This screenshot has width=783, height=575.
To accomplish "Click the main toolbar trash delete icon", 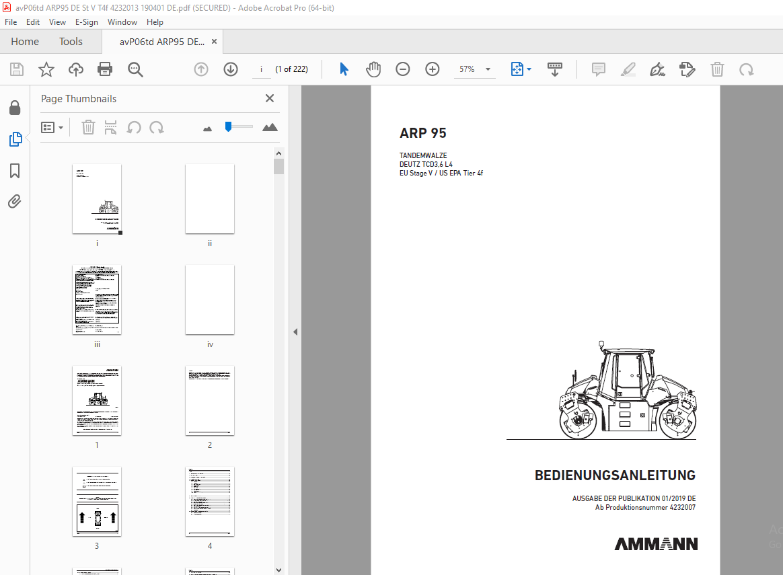I will [x=717, y=69].
